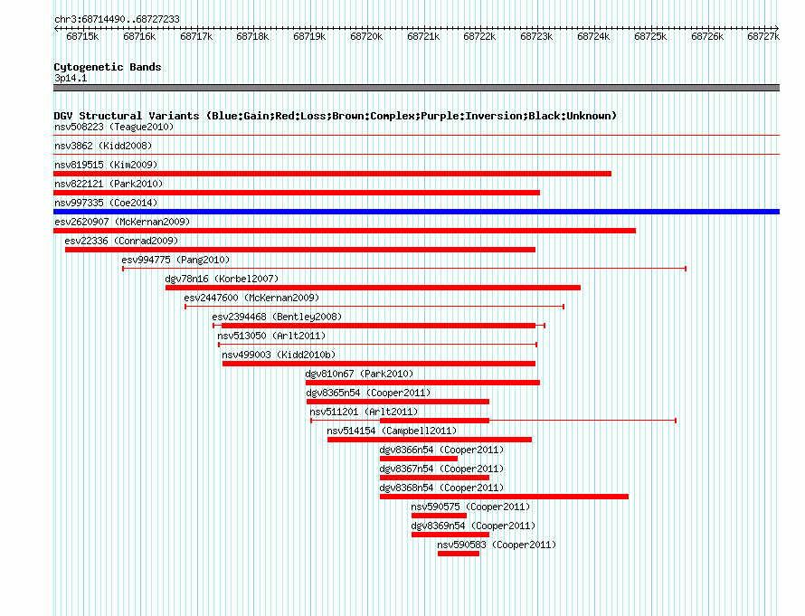The image size is (805, 616).
Task: Open the nsv819515 (Kim2009) label
Action: click(106, 165)
